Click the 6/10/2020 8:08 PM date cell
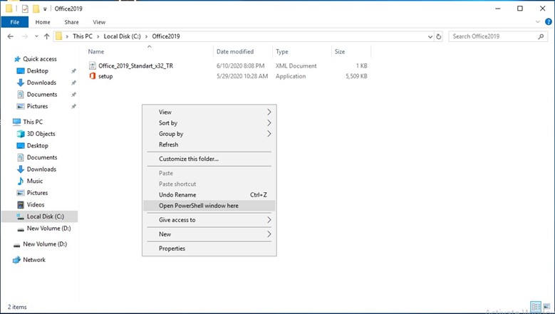555x314 pixels. (241, 66)
